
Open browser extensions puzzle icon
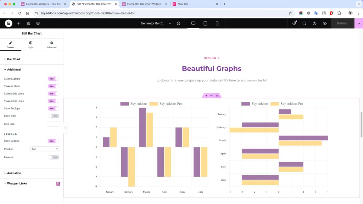339,13
